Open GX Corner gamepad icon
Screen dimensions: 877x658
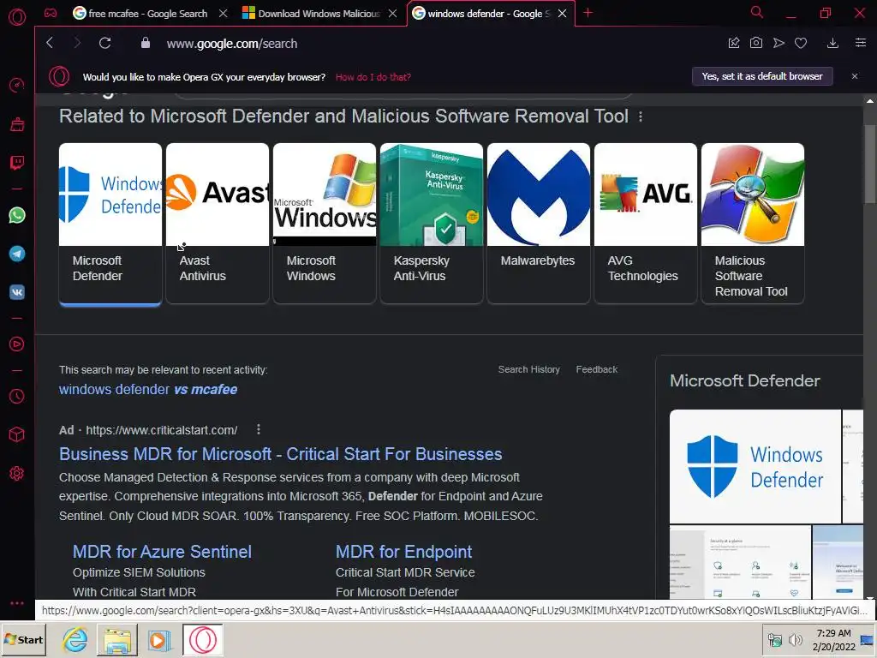coord(51,13)
